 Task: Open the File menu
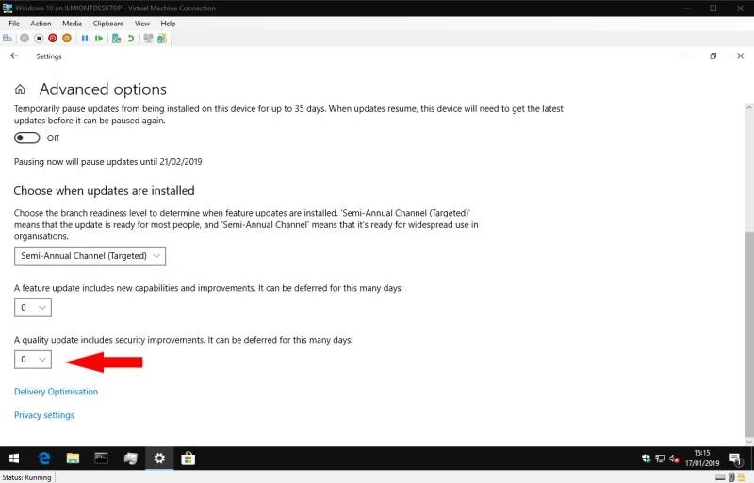point(14,24)
